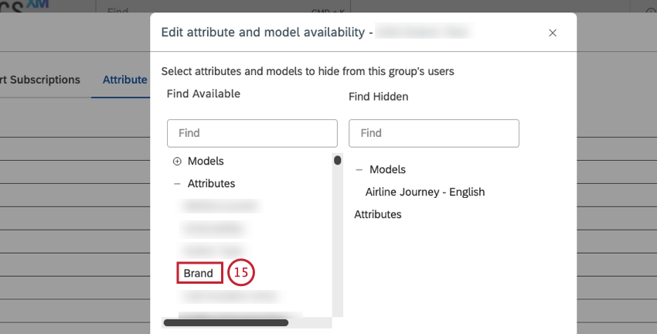Select the Brand attribute
657x334 pixels.
199,273
